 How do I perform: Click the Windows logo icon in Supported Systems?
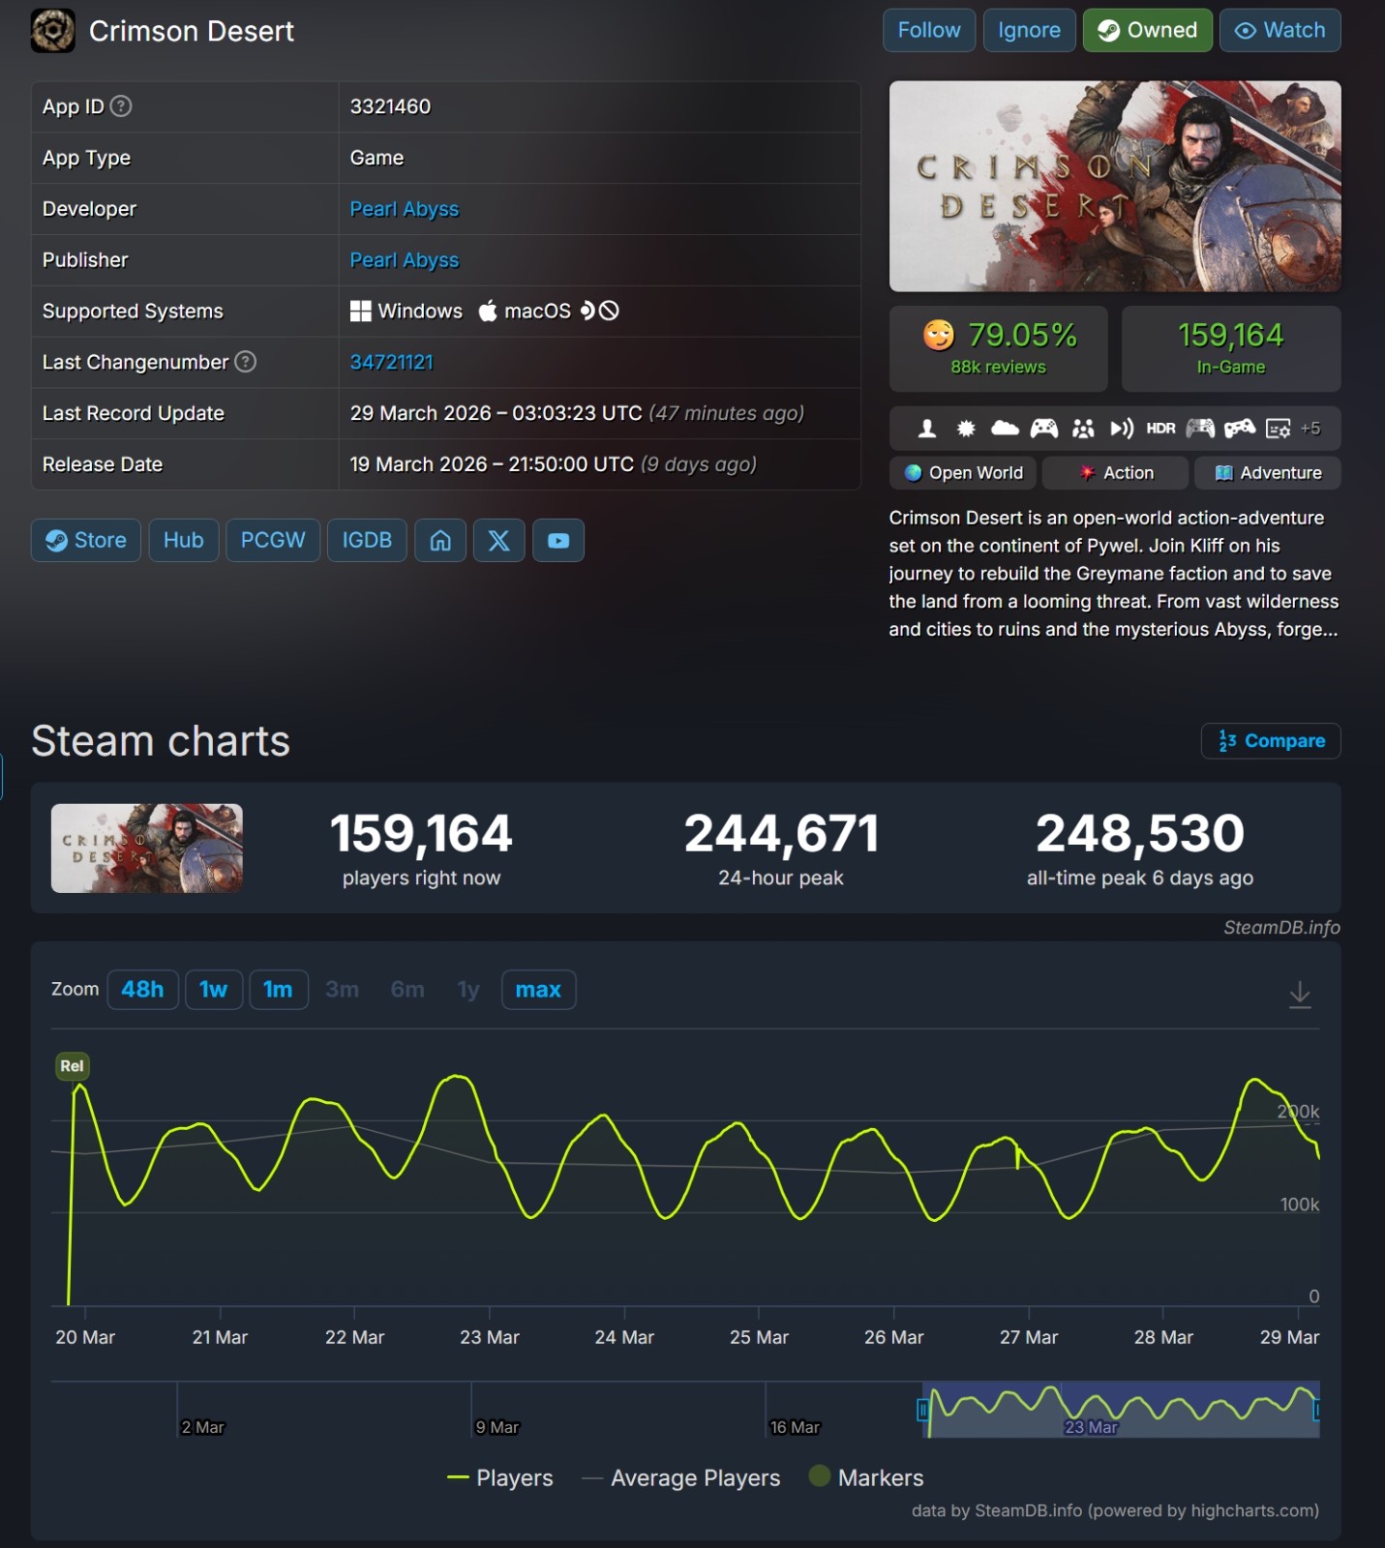click(x=360, y=311)
